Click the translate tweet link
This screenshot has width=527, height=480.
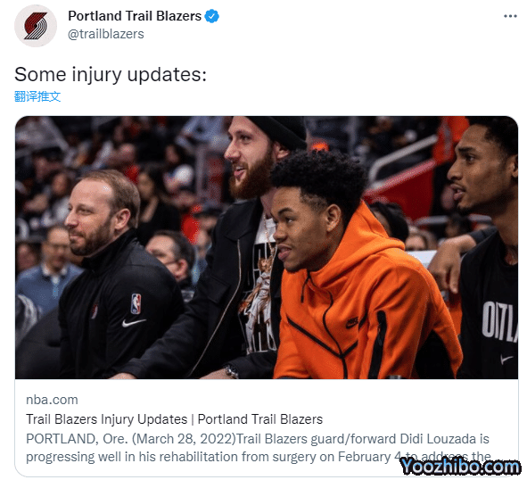tap(37, 96)
